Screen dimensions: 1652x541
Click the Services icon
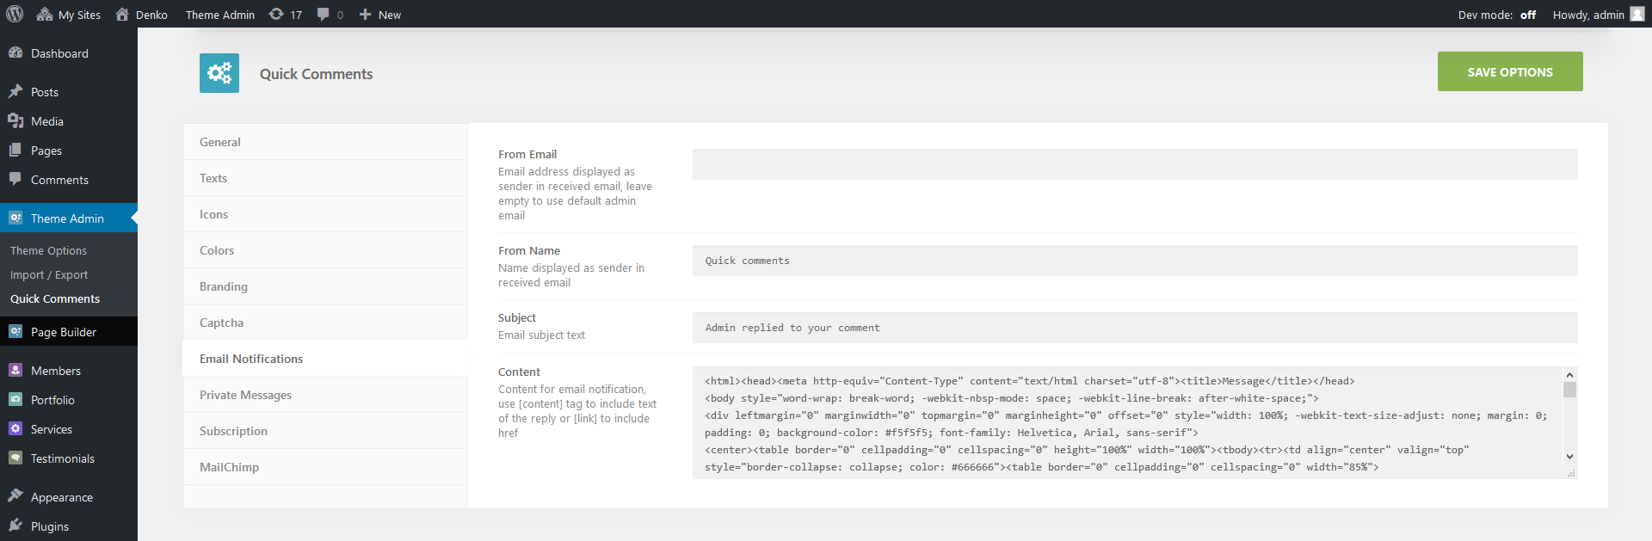(x=15, y=428)
